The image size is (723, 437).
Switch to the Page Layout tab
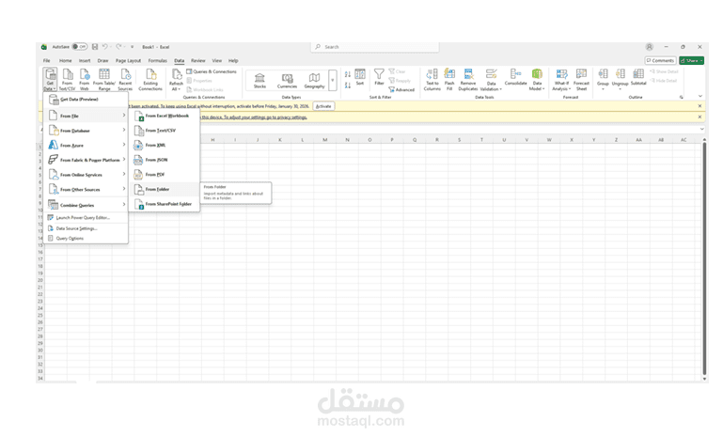point(128,60)
